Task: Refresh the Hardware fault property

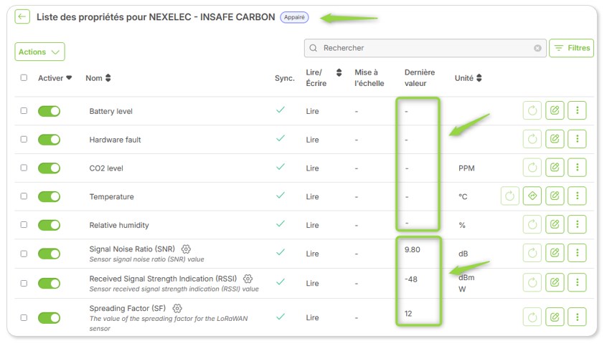Action: pyautogui.click(x=532, y=139)
